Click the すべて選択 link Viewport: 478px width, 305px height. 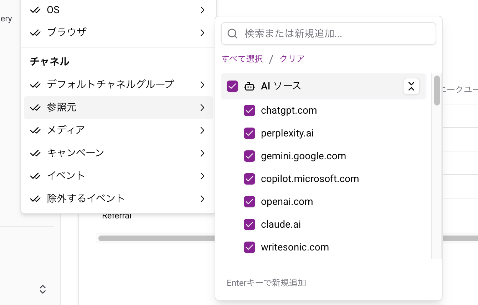click(x=242, y=59)
